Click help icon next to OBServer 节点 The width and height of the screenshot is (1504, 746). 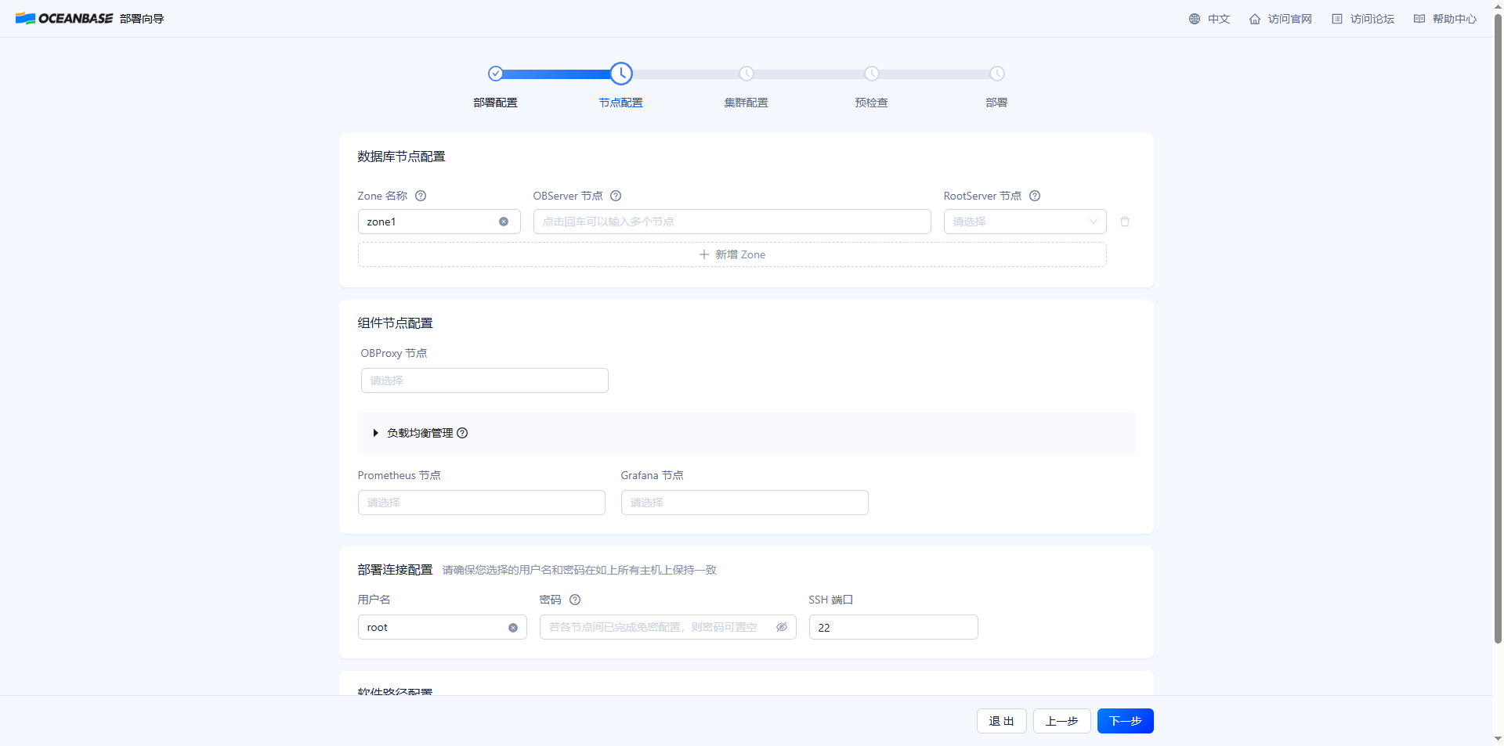616,196
